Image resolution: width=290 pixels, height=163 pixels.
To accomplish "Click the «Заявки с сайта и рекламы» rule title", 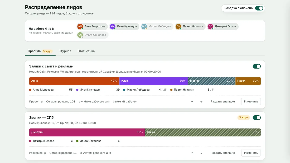I will (51, 66).
